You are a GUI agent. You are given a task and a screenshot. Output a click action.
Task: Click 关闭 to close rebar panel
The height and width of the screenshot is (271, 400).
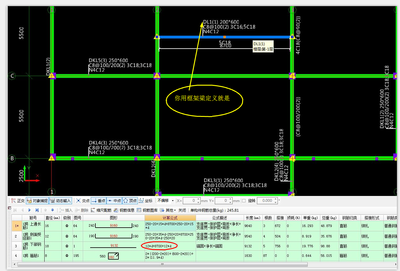pyautogui.click(x=182, y=210)
